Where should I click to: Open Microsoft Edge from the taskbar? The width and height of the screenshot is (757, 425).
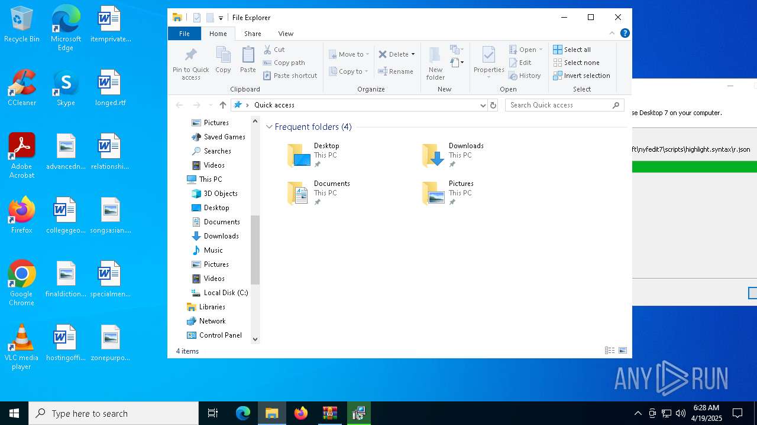pyautogui.click(x=243, y=413)
